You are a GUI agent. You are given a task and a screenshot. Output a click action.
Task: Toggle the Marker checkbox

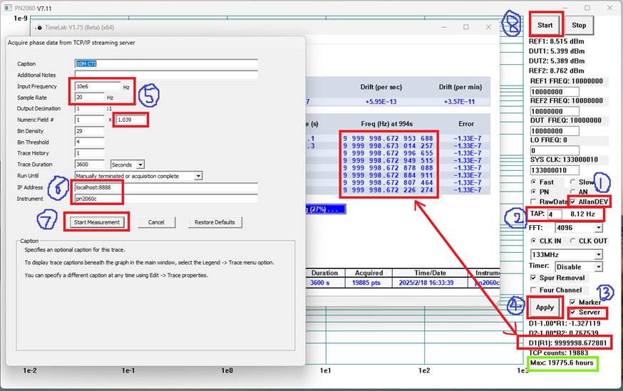572,303
